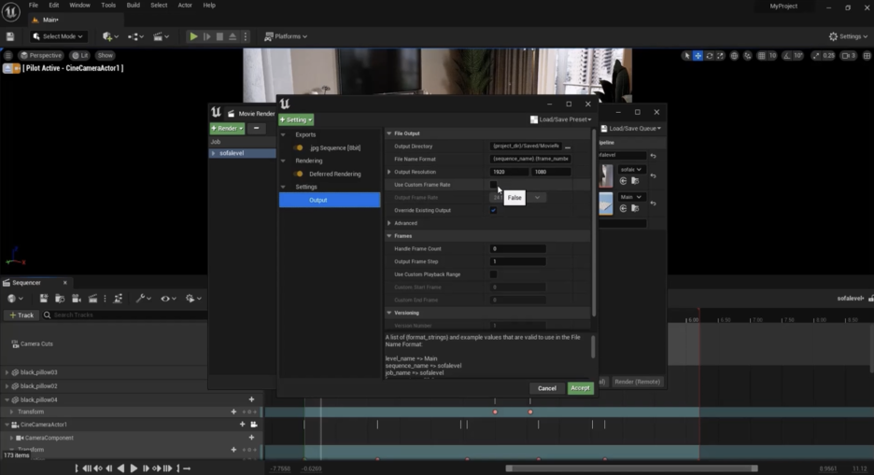
Task: Select Output in the settings list
Action: 330,200
